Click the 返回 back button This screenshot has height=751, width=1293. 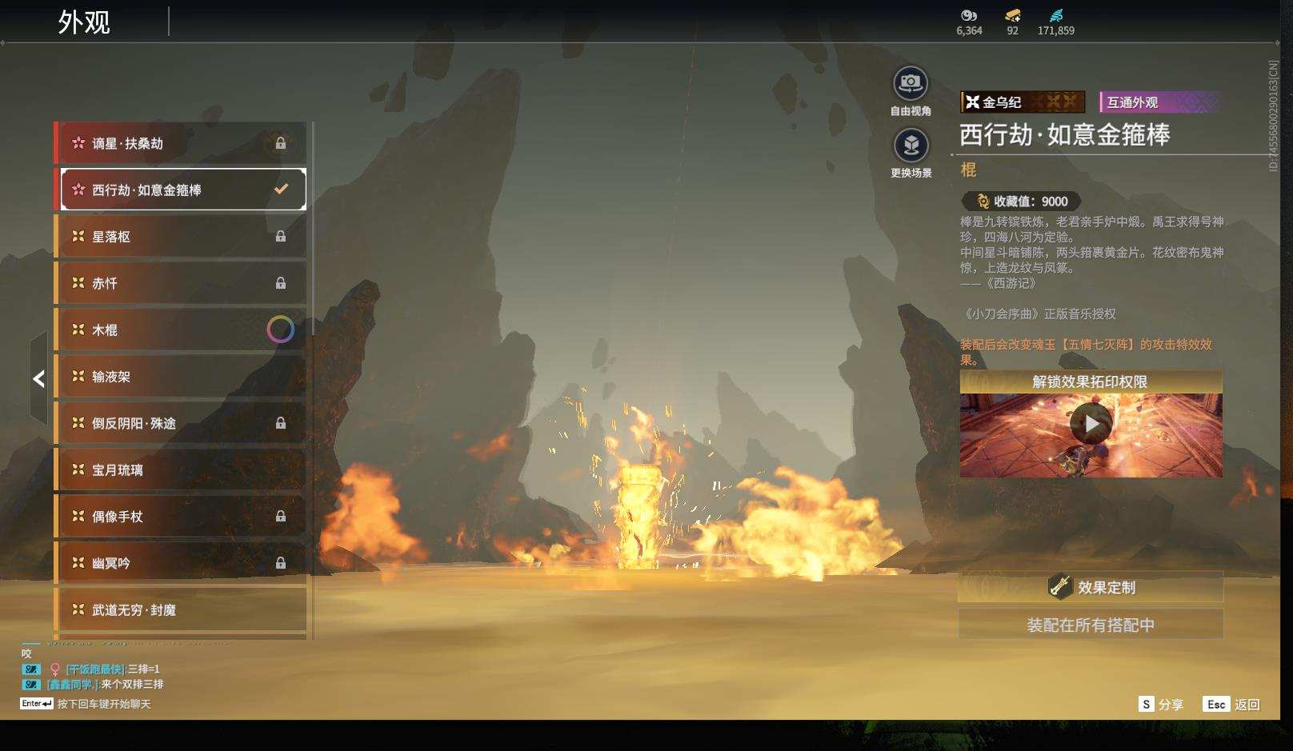pos(1231,704)
